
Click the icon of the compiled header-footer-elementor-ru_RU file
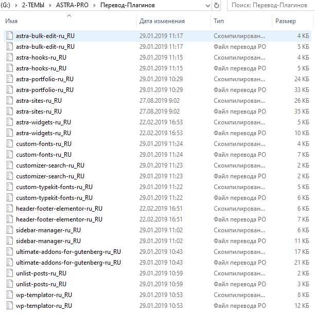point(10,209)
